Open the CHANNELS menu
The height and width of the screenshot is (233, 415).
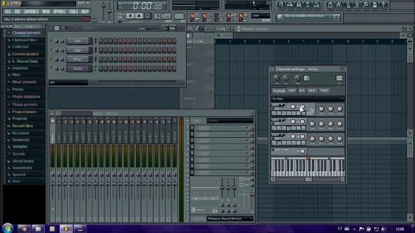pos(31,12)
